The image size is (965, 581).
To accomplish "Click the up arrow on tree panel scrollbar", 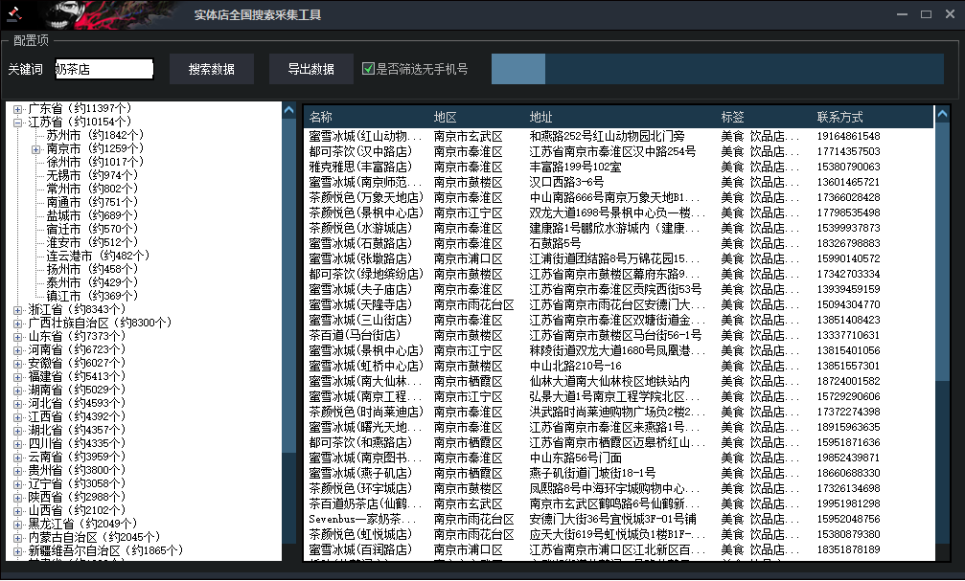I will [x=289, y=110].
